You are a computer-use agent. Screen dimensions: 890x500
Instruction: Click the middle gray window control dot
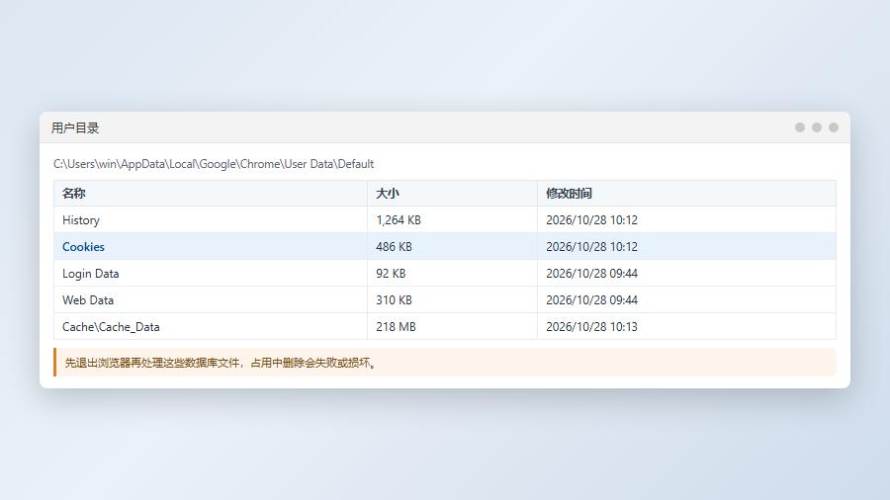point(817,127)
